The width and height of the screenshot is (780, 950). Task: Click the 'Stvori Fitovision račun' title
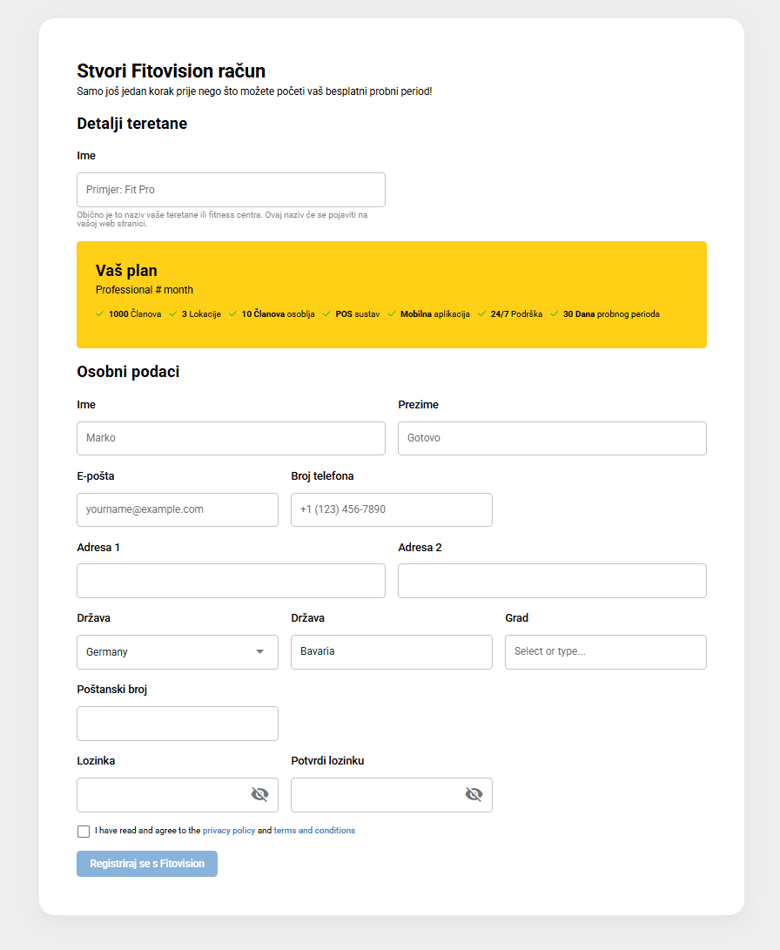point(171,71)
